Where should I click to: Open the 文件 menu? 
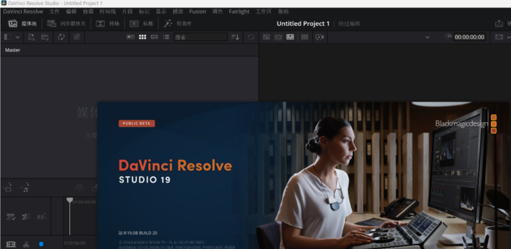[54, 12]
